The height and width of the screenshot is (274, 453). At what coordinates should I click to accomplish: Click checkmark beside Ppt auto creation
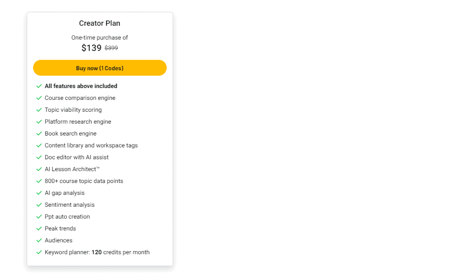pos(39,217)
